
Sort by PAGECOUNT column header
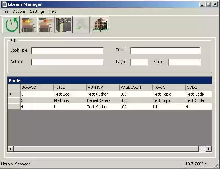click(x=136, y=87)
